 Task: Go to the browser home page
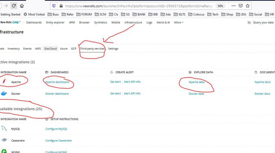coord(22,6)
